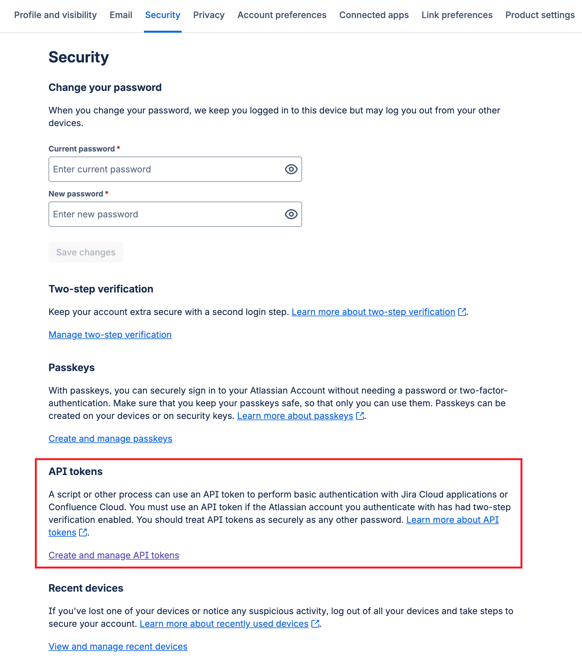Click the Enter new password field
Screen dimensions: 582x668
pyautogui.click(x=162, y=214)
